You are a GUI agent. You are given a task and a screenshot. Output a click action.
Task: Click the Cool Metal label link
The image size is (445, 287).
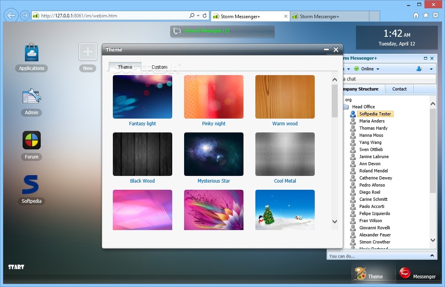285,181
